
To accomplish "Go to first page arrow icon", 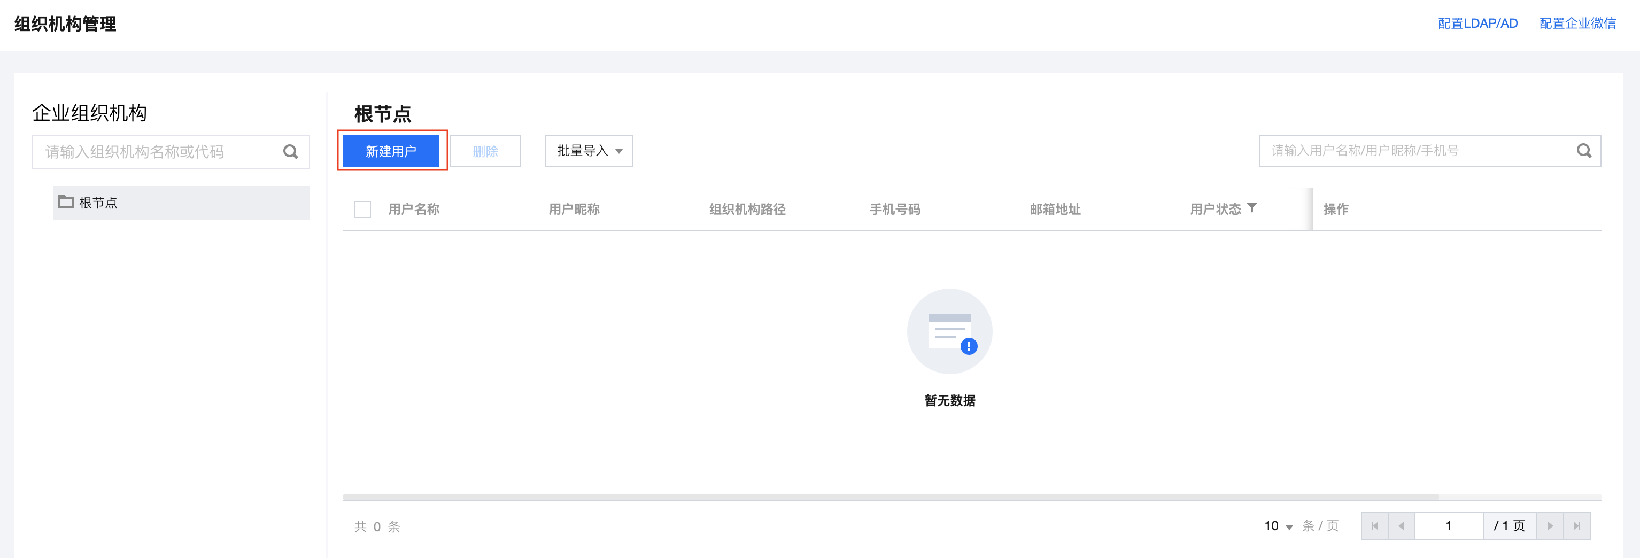I will tap(1374, 526).
